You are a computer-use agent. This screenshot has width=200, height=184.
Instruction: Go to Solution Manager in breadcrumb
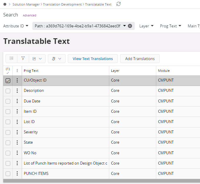coord(27,4)
